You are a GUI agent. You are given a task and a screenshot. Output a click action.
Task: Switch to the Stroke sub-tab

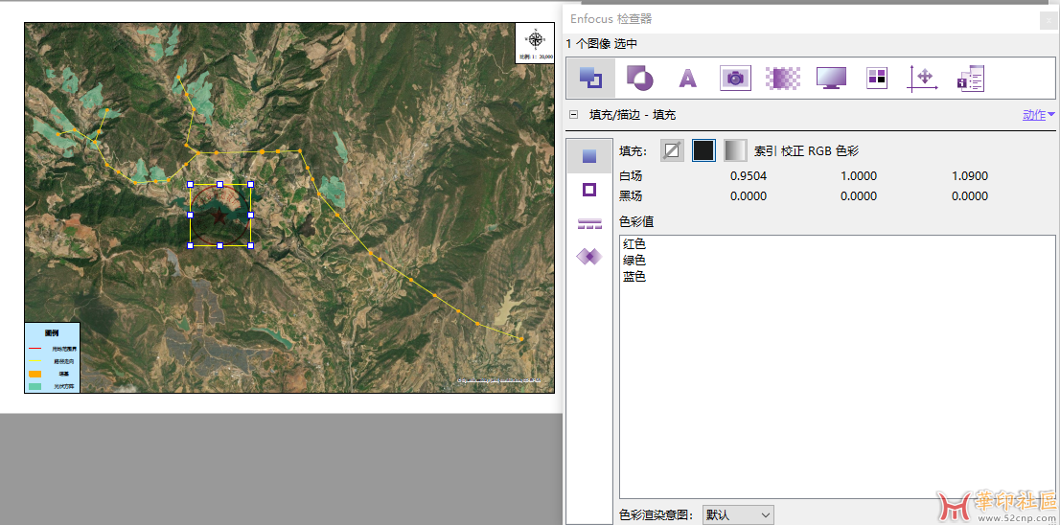click(x=589, y=190)
